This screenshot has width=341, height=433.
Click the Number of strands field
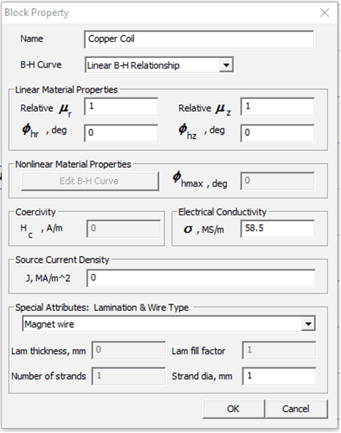(x=128, y=376)
